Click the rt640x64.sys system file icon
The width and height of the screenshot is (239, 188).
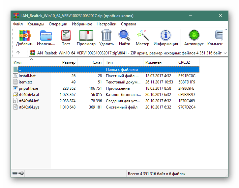click(15, 107)
